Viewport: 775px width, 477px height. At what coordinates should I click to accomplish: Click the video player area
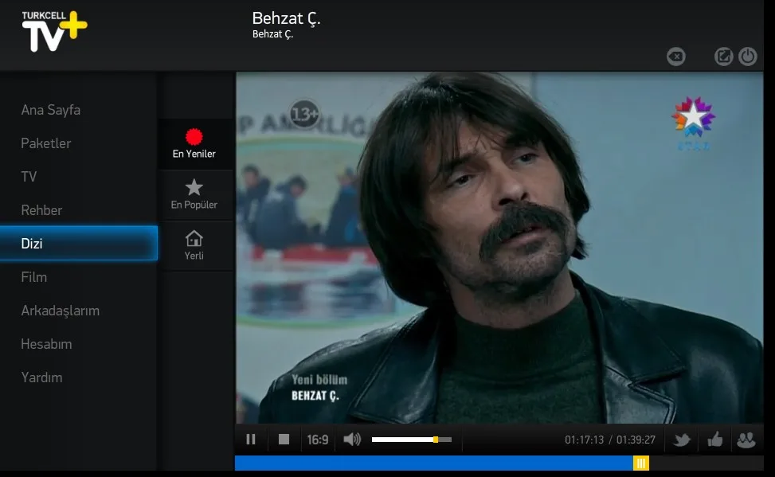(499, 247)
